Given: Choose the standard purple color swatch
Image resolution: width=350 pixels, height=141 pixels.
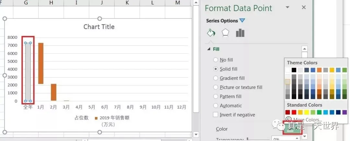Looking at the screenshot, I should point(344,112).
